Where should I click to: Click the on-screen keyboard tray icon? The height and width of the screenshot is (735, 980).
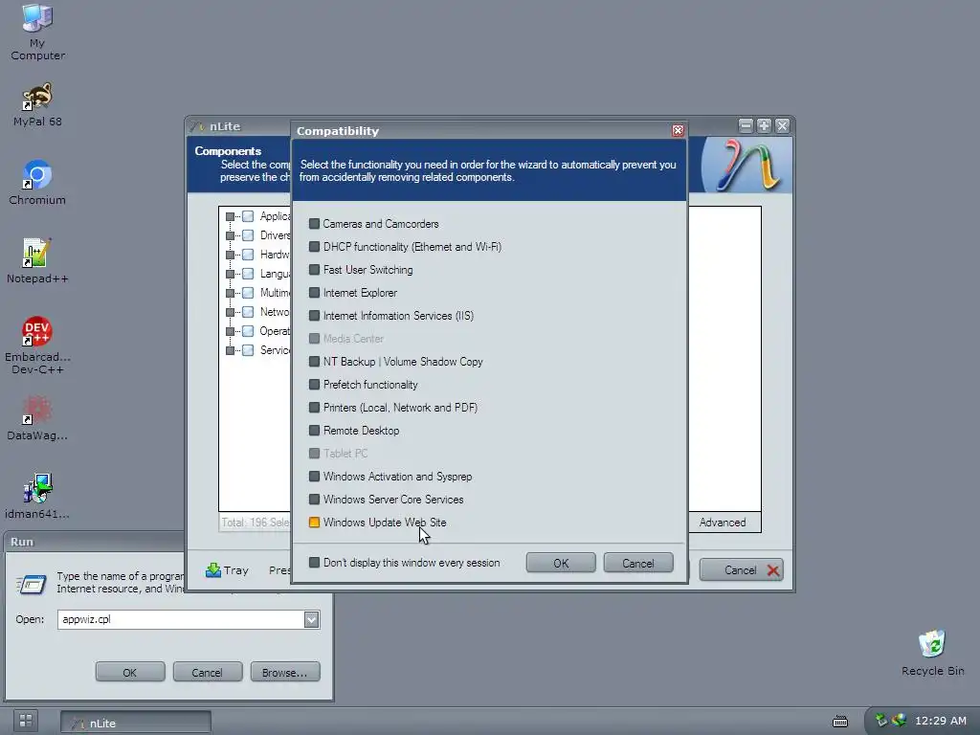click(x=840, y=722)
